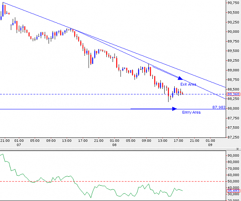Click the 09:00 time label after date 07
241x201 pixels.
click(51, 141)
